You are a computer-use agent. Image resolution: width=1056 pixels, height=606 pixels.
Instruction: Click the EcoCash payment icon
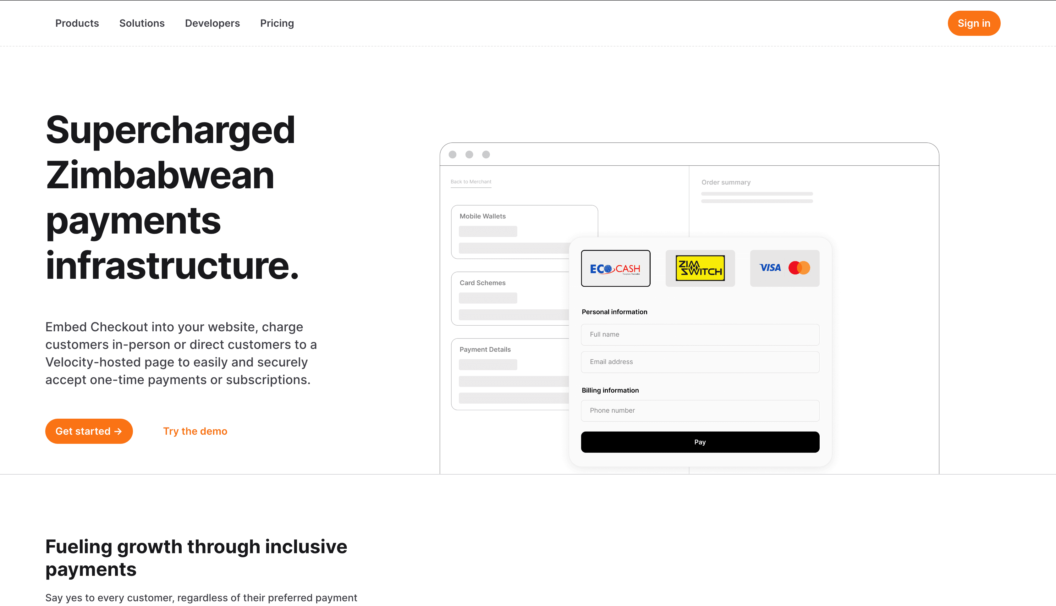click(616, 268)
